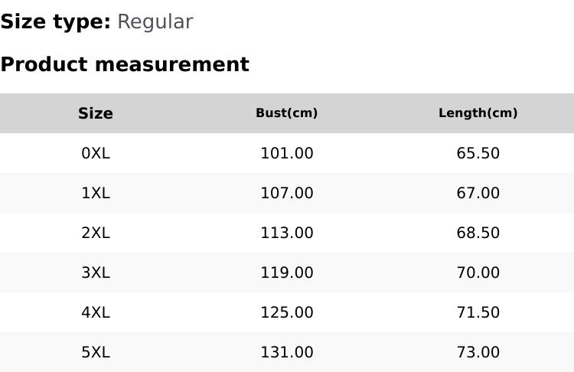Select the 3XL size cell
The image size is (574, 372).
pyautogui.click(x=96, y=272)
